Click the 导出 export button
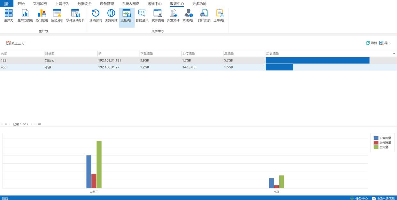Image resolution: width=397 pixels, height=200 pixels. pyautogui.click(x=385, y=43)
